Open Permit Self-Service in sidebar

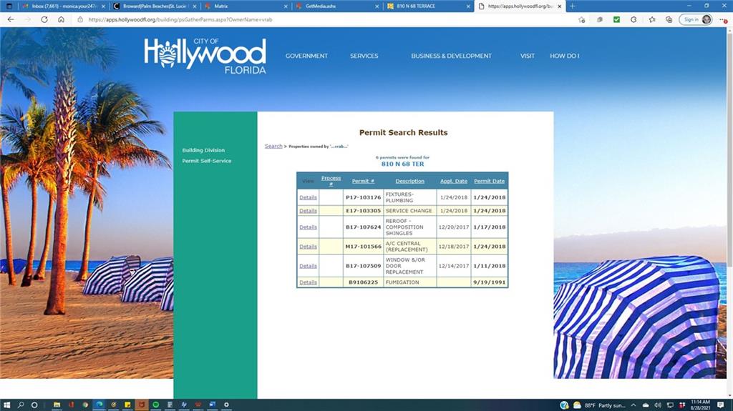206,161
